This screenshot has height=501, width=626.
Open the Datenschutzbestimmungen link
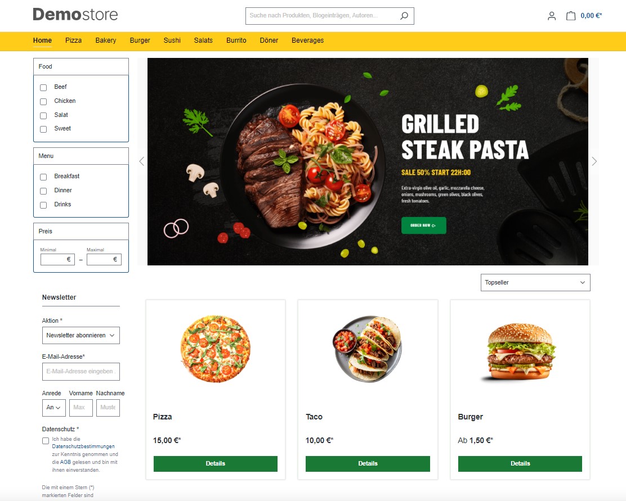[x=83, y=446]
